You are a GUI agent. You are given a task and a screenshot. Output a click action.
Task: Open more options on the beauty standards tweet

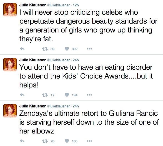89,49
